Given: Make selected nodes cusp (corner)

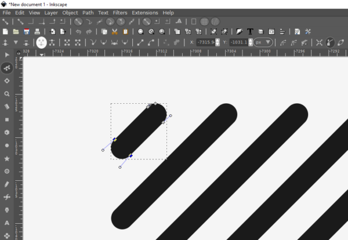Looking at the screenshot, I should [93, 42].
